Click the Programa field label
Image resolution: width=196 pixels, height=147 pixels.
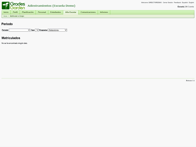(x=43, y=30)
